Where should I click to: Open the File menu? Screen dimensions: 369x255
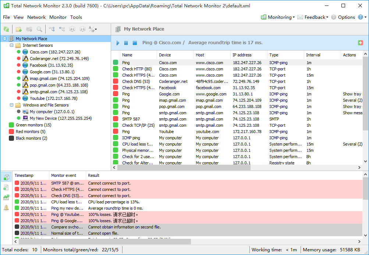6,17
